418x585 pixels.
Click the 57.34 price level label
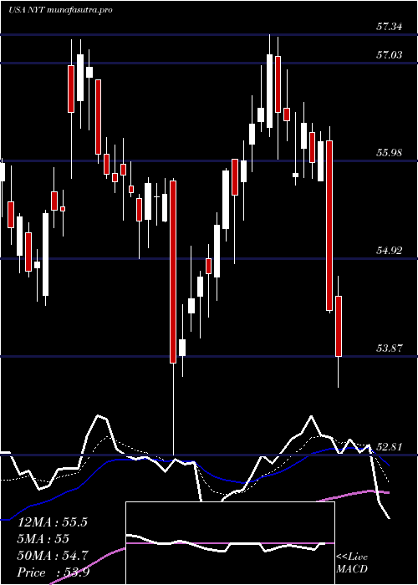point(390,27)
